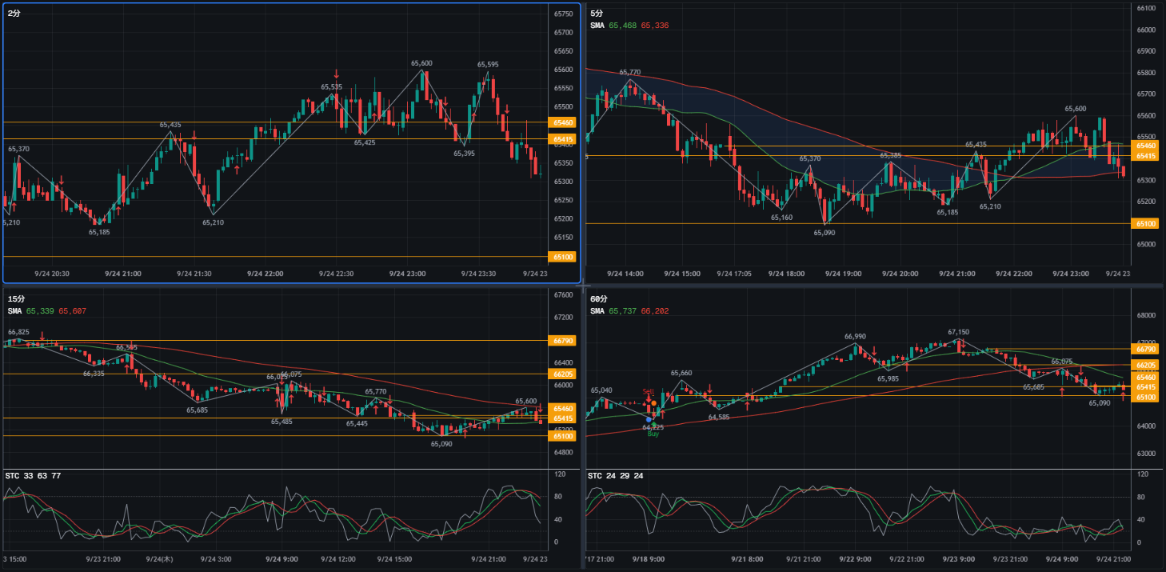The width and height of the screenshot is (1166, 572).
Task: Click the SMA indicator label on 5分 chart
Action: click(x=597, y=26)
